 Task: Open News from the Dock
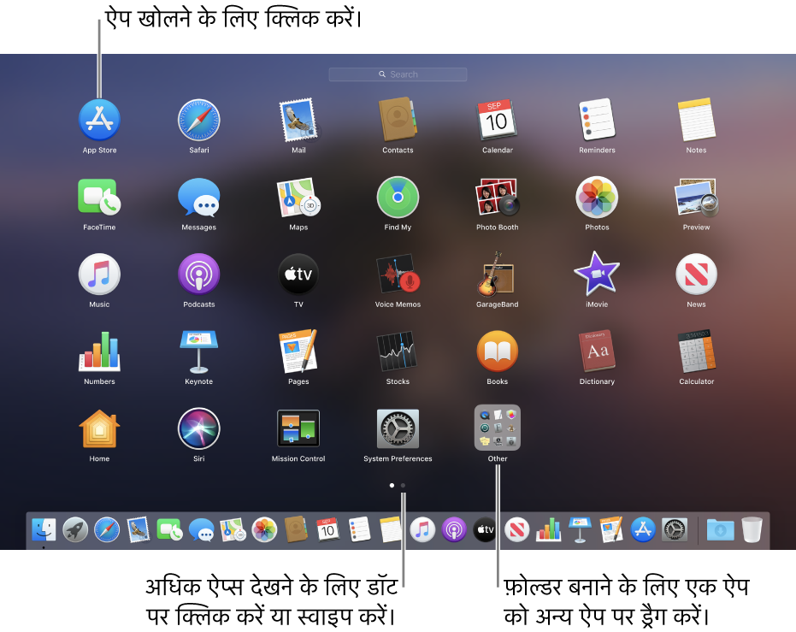516,530
